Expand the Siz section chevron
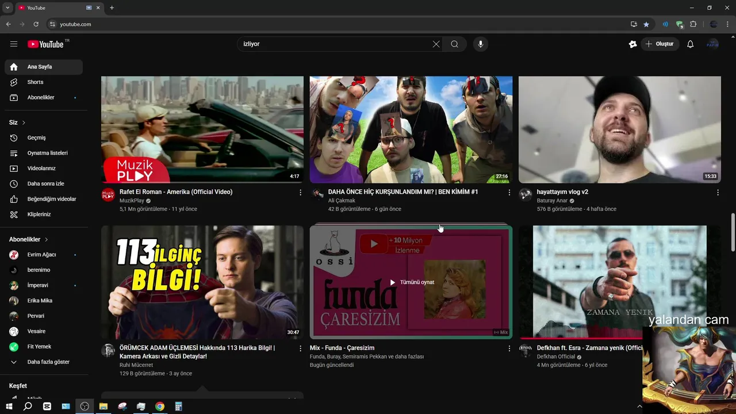This screenshot has width=736, height=414. (x=24, y=122)
